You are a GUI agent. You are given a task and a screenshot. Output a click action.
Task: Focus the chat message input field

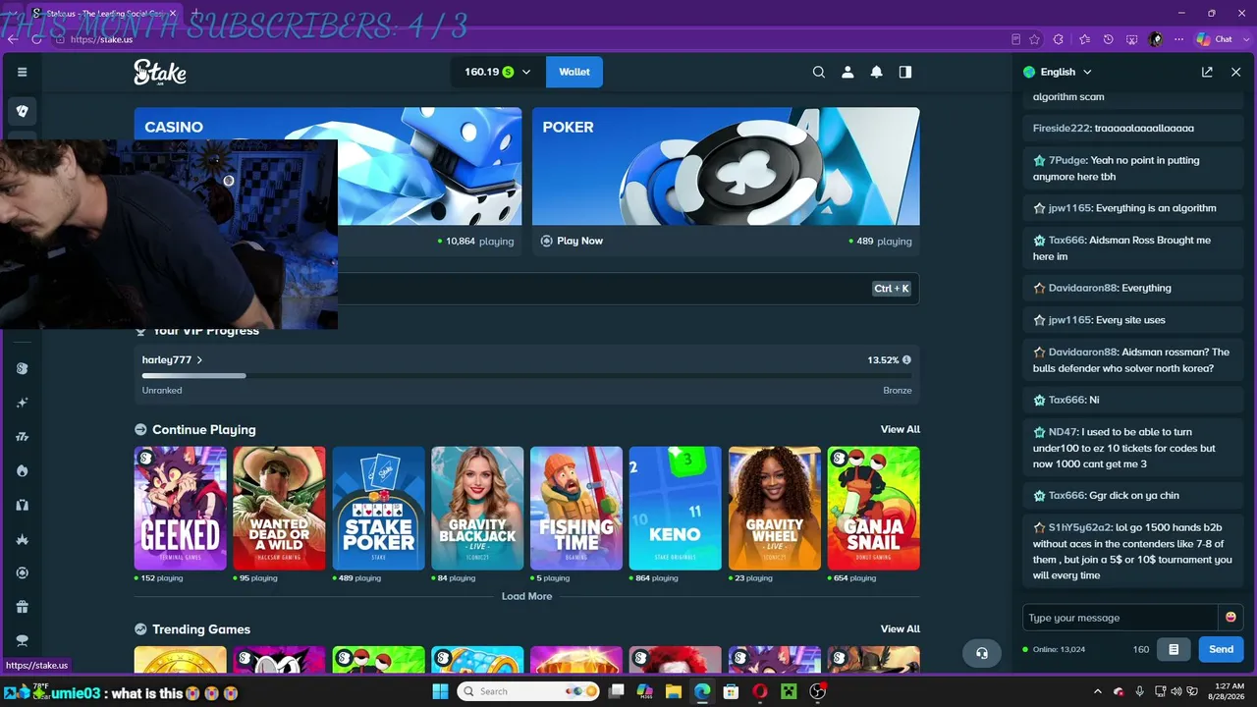click(1120, 618)
